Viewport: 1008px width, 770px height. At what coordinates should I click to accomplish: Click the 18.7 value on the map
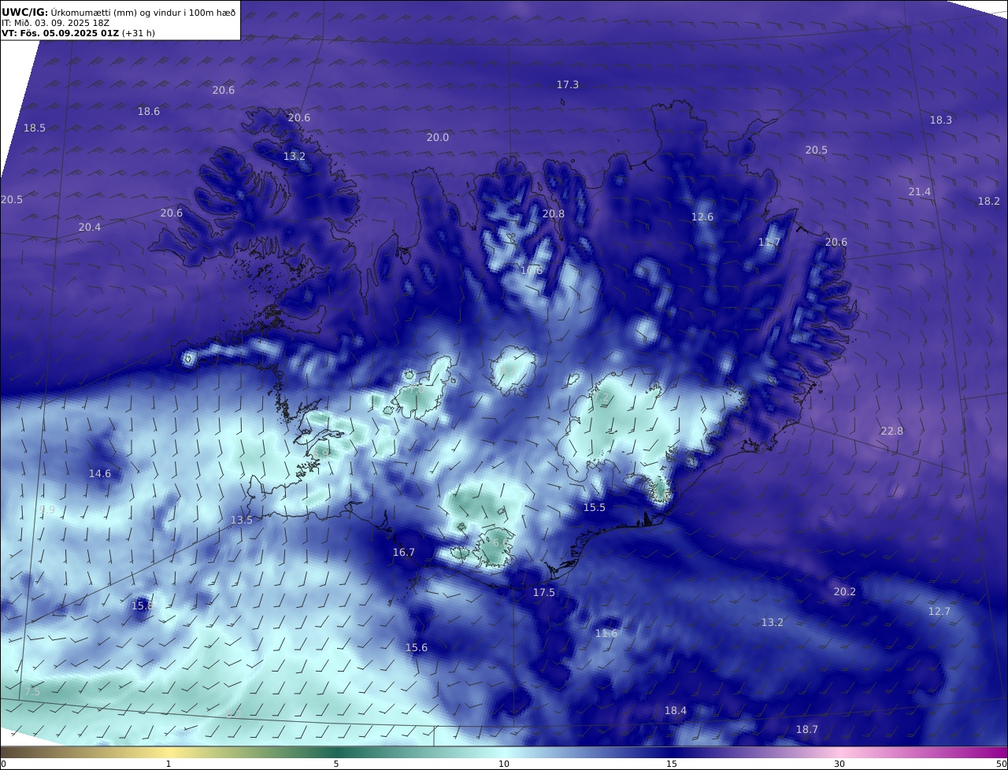tap(807, 729)
